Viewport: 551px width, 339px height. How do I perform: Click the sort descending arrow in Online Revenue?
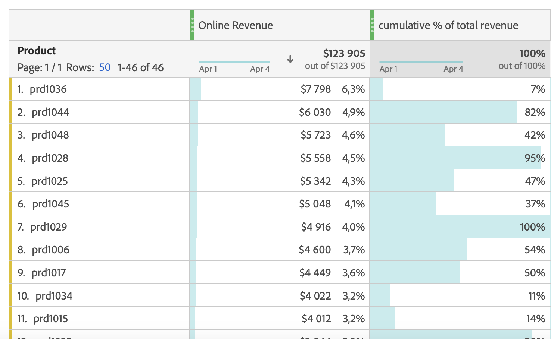click(x=290, y=59)
